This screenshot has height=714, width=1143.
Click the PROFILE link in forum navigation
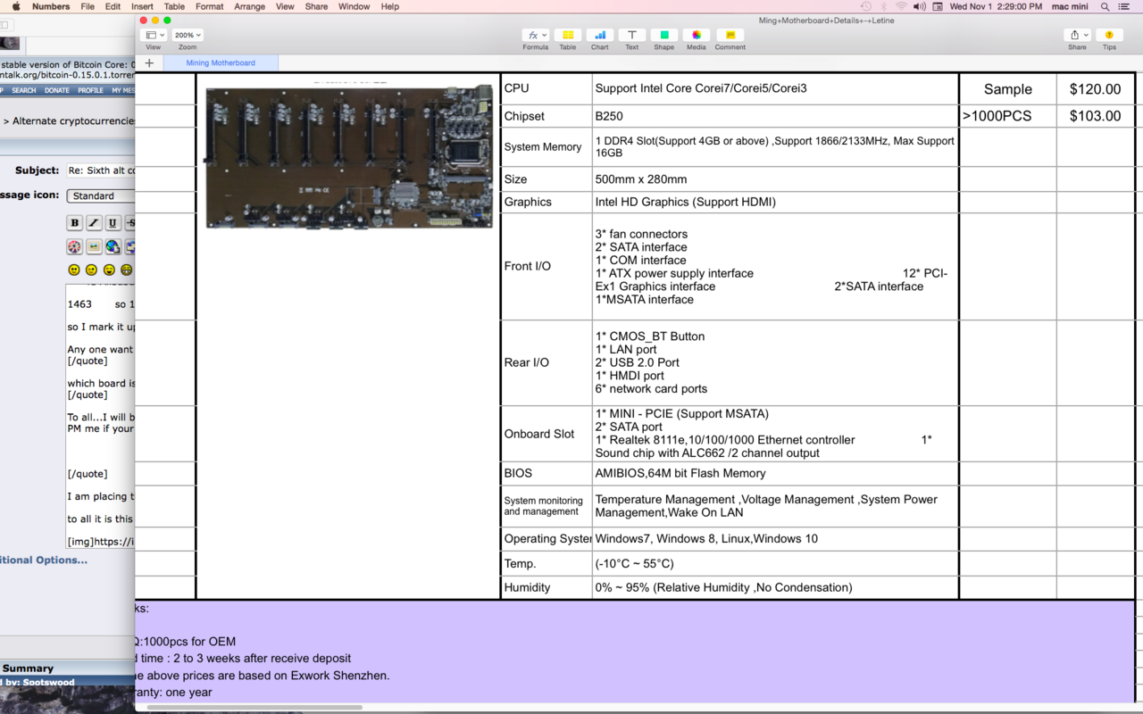[90, 90]
